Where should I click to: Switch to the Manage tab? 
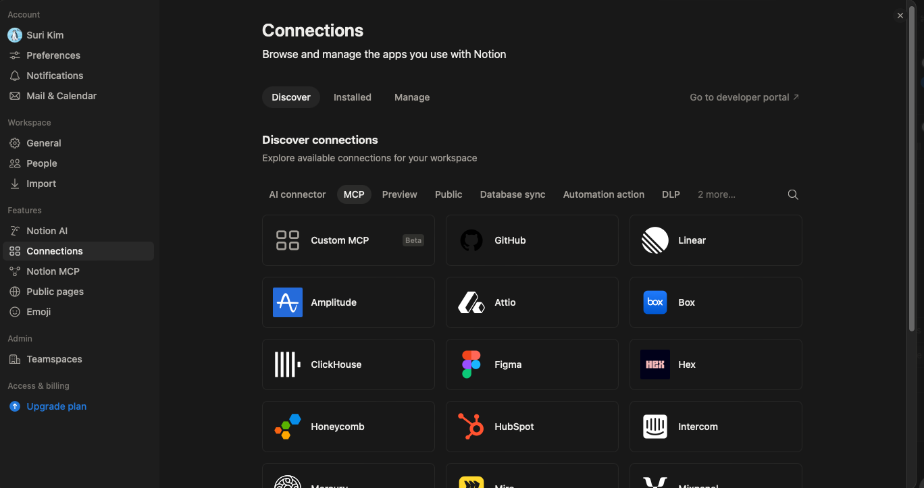pos(412,97)
